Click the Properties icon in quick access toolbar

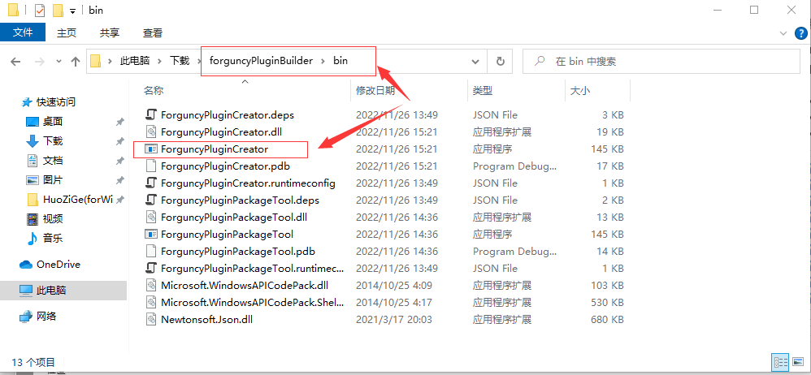click(40, 10)
